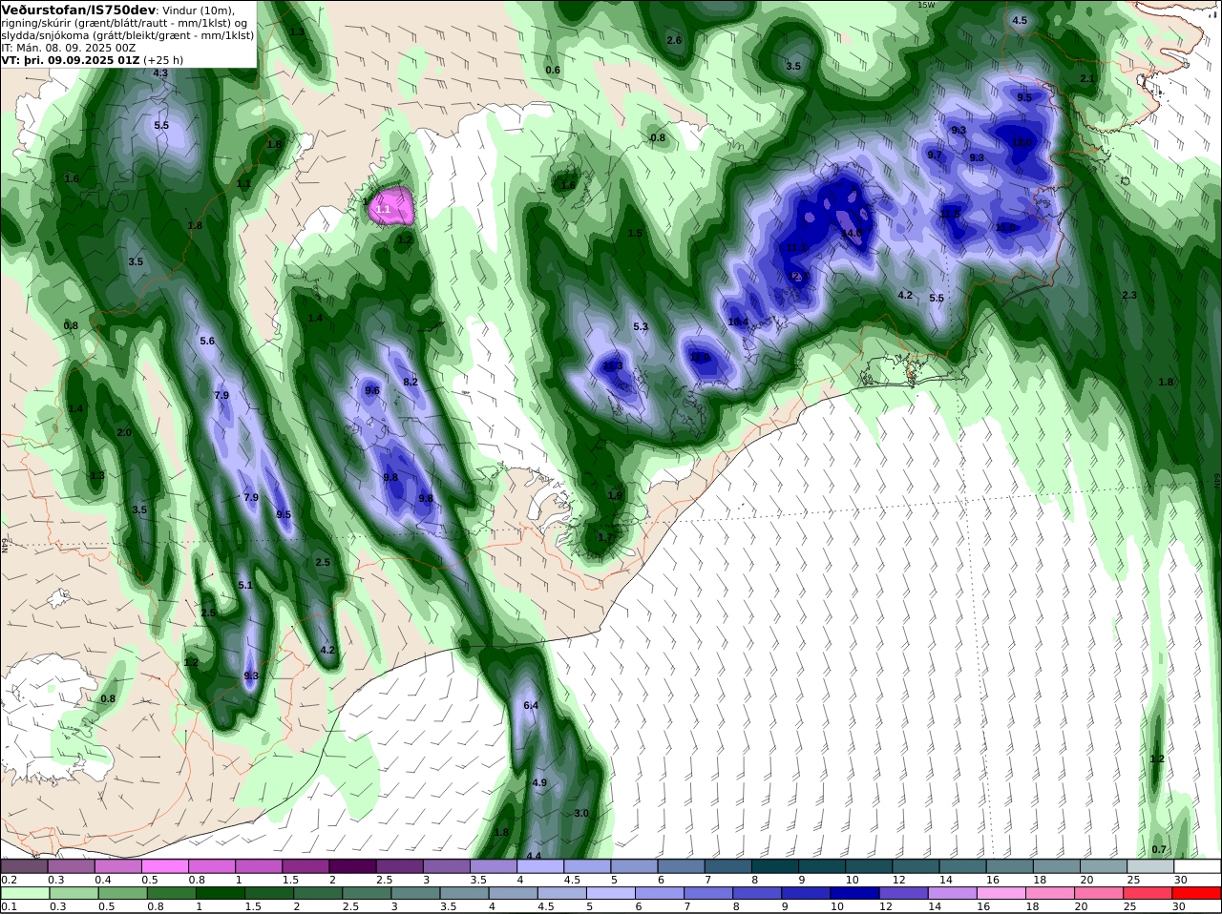1222x914 pixels.
Task: Click the 1.9 value near south coast
Action: pyautogui.click(x=615, y=495)
